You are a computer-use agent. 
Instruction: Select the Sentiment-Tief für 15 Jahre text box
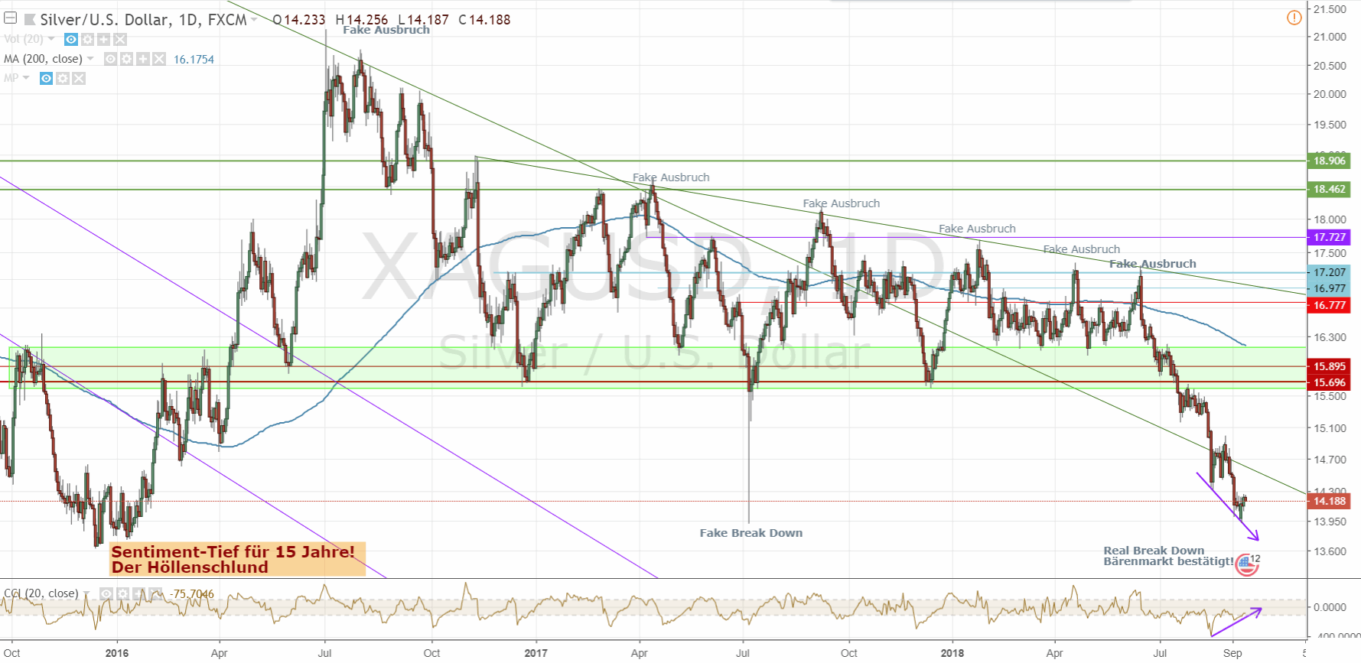(237, 559)
